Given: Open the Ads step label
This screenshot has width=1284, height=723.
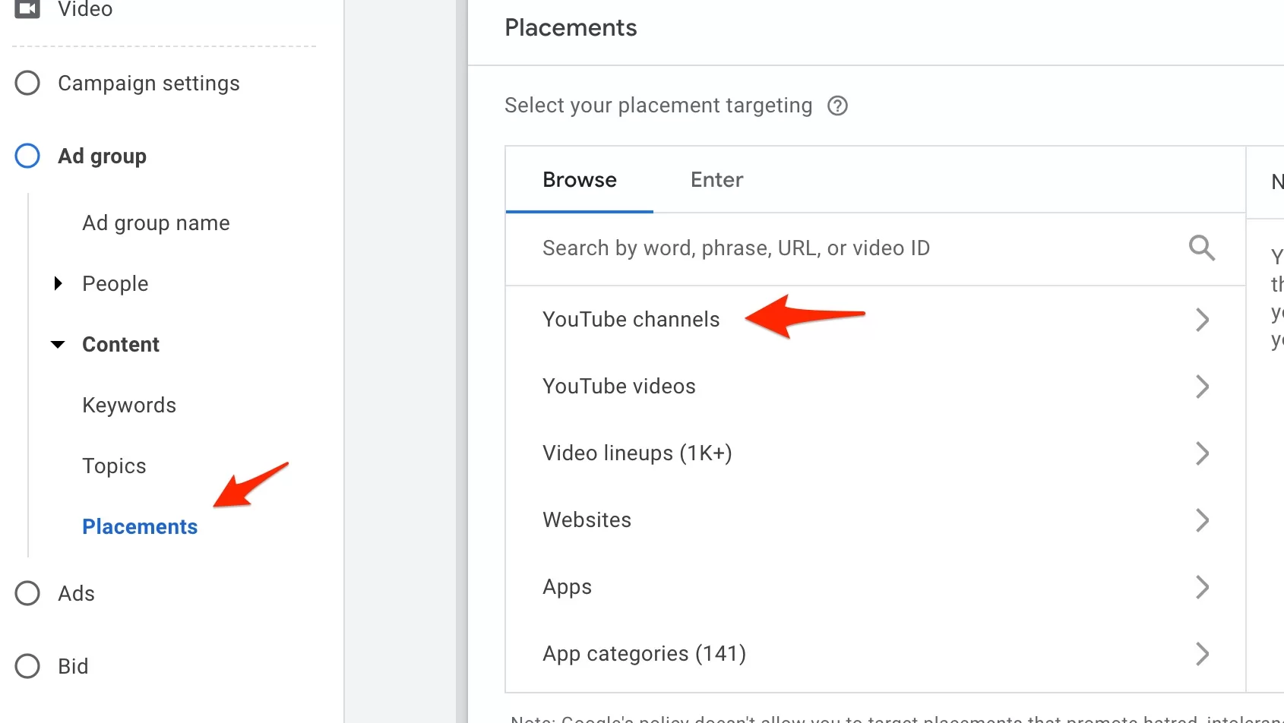Looking at the screenshot, I should [x=76, y=594].
